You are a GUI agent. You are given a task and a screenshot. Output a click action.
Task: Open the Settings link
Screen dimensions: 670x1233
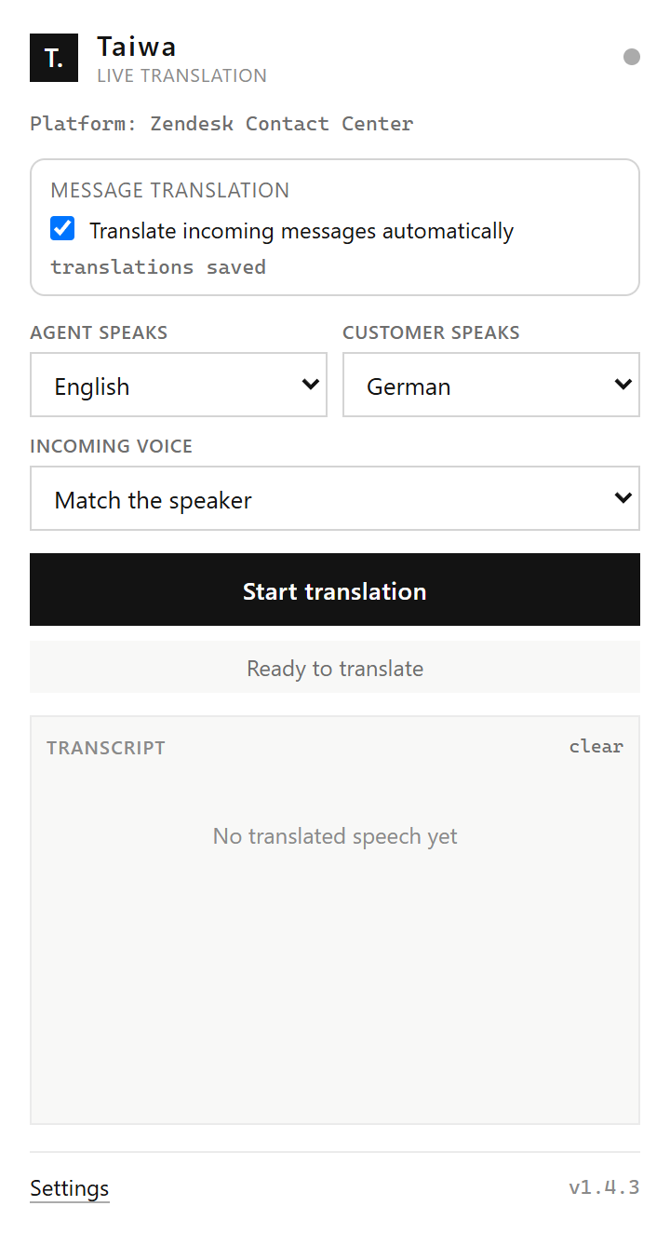tap(70, 1188)
